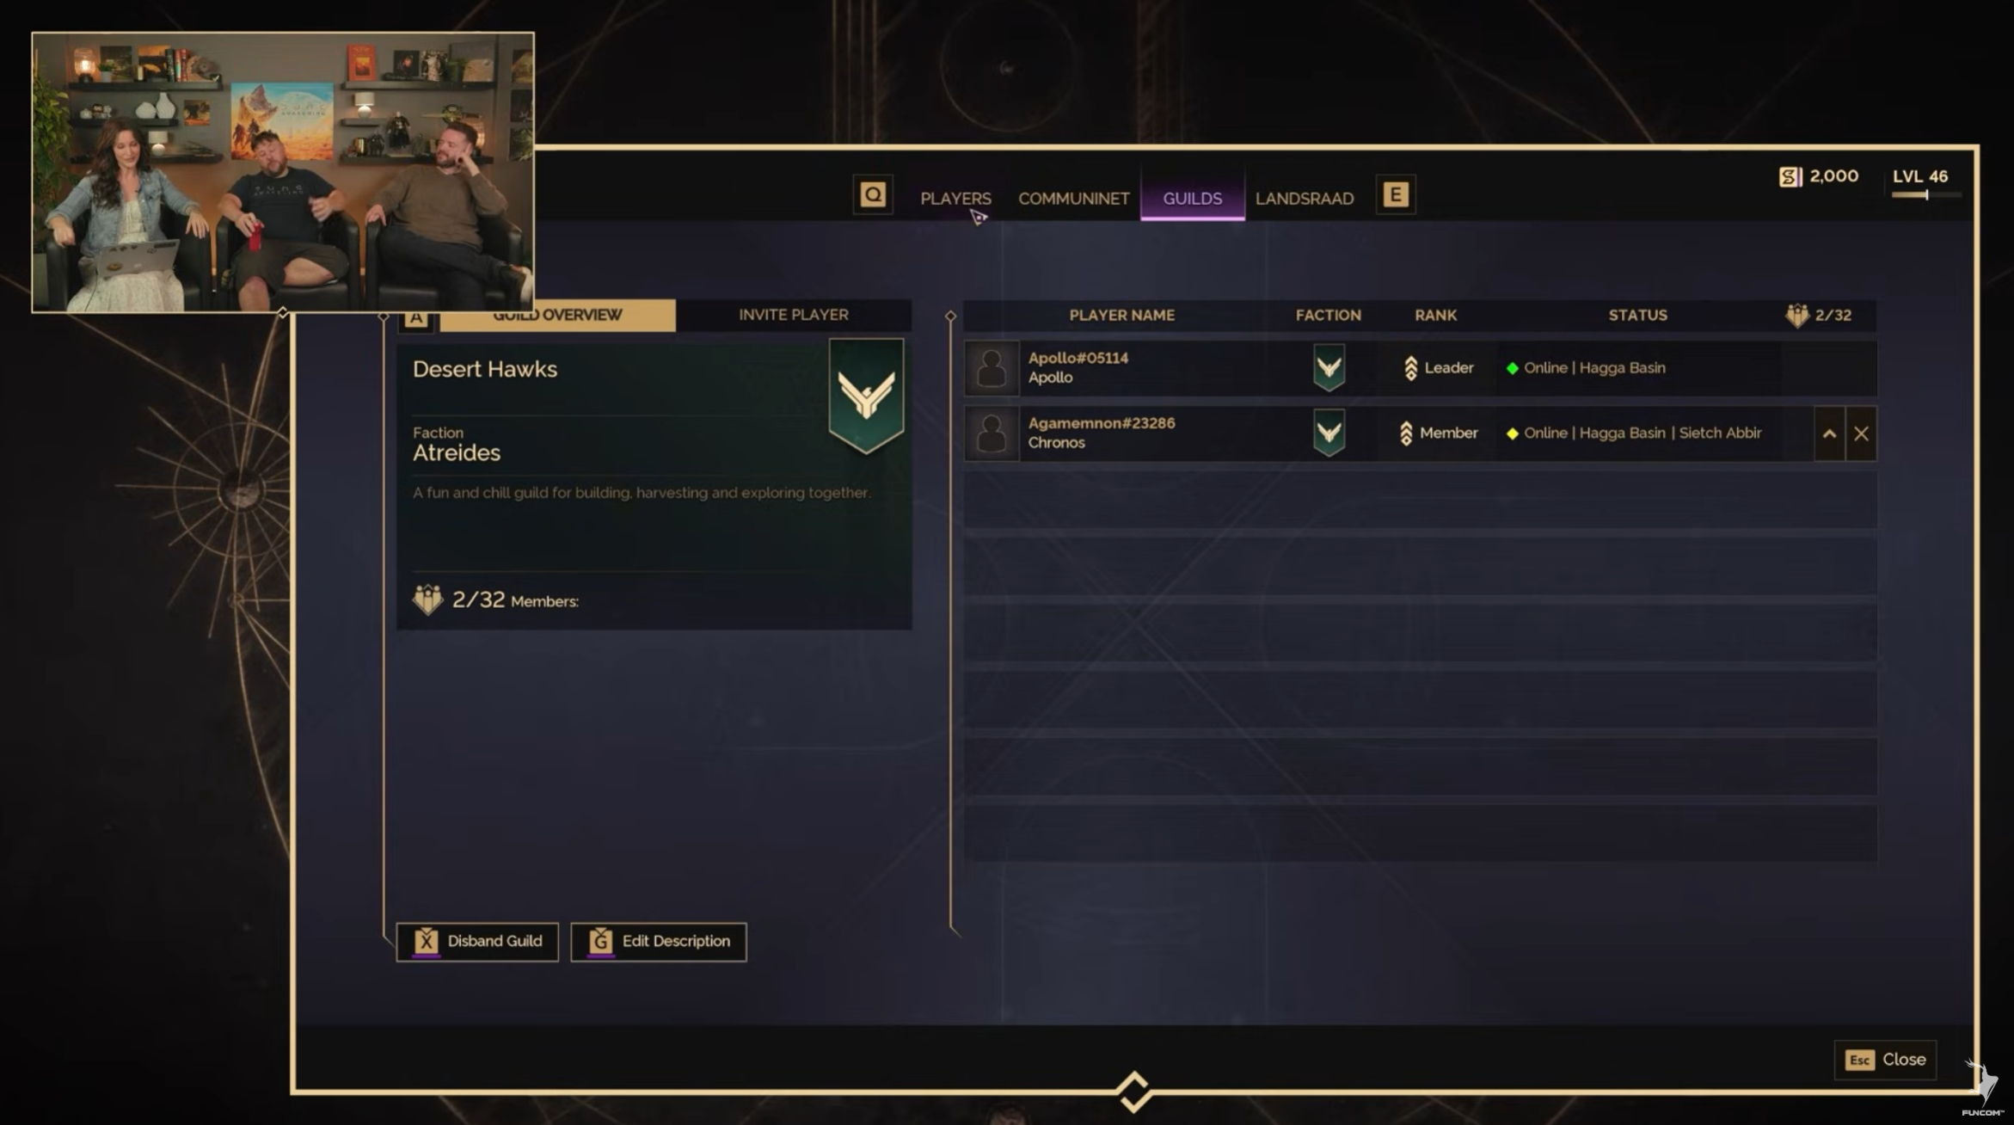Screen dimensions: 2014x1125
Task: Click Agamemnon's Member rank icon
Action: pyautogui.click(x=1406, y=433)
